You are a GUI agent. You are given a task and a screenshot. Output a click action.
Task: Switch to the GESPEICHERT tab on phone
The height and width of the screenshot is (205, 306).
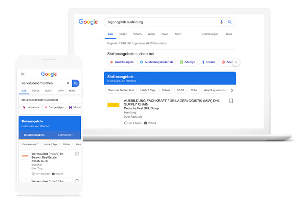coord(65,135)
